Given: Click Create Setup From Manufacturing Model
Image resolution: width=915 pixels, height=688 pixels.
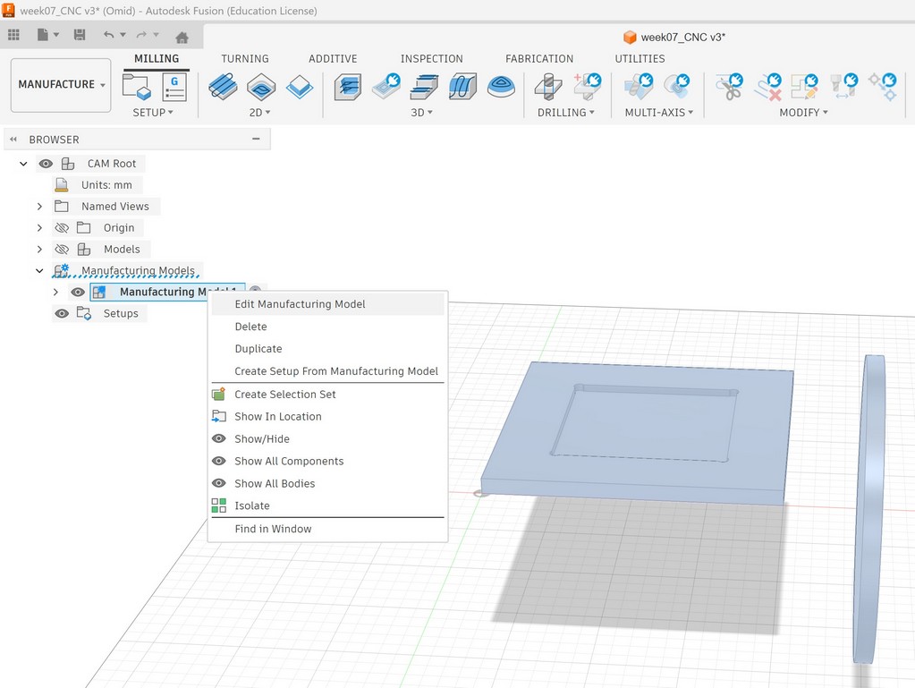Looking at the screenshot, I should (x=336, y=370).
